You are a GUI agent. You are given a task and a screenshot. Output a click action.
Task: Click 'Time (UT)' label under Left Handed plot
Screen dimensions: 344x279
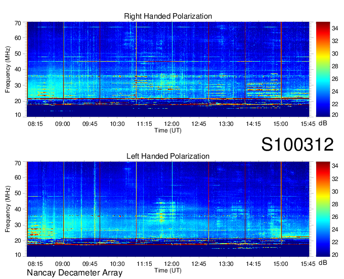[x=168, y=270]
